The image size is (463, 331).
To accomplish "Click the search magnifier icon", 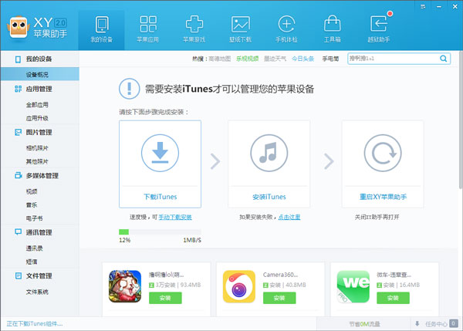I will point(443,59).
